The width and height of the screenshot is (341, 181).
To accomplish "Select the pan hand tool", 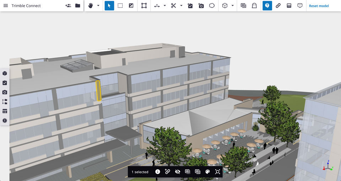I will [x=91, y=6].
